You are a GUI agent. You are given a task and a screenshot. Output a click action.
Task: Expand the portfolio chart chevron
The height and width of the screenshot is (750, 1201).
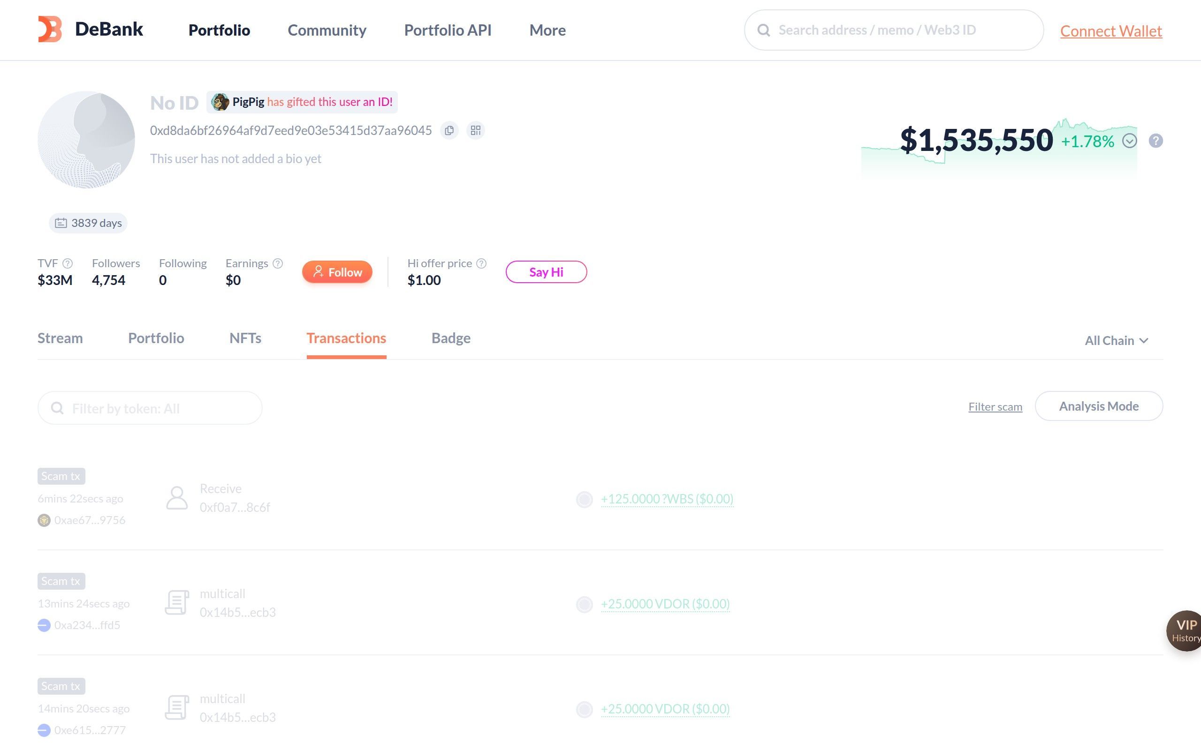click(x=1130, y=141)
